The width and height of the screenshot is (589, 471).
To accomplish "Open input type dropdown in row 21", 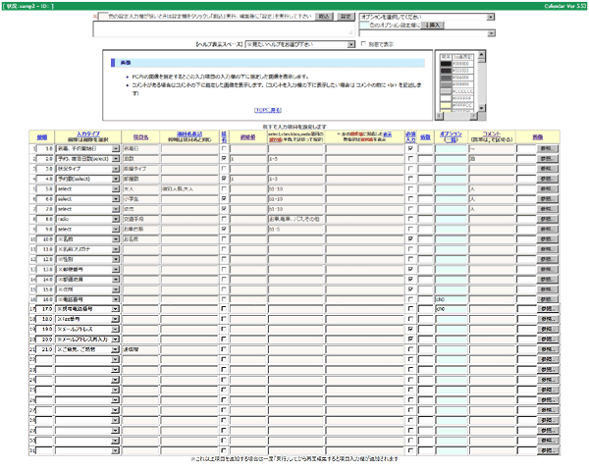I will [87, 349].
